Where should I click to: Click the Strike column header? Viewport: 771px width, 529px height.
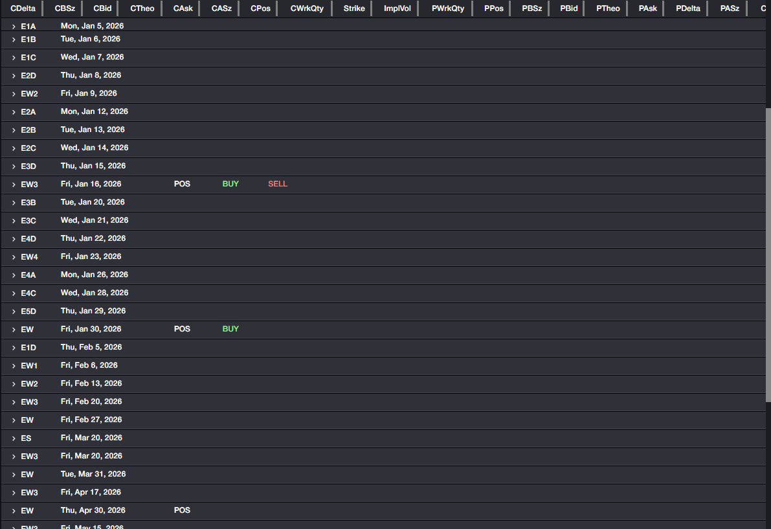354,8
